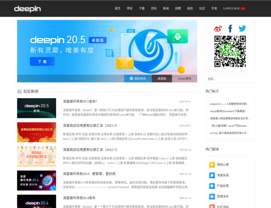Viewport: 271px width, 208px height.
Task: Click the date 2022-03-07
Action: (x=185, y=126)
